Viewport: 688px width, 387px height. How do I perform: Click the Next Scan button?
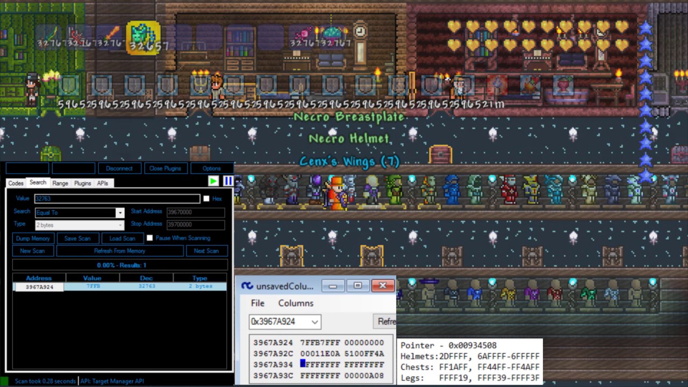pyautogui.click(x=206, y=250)
